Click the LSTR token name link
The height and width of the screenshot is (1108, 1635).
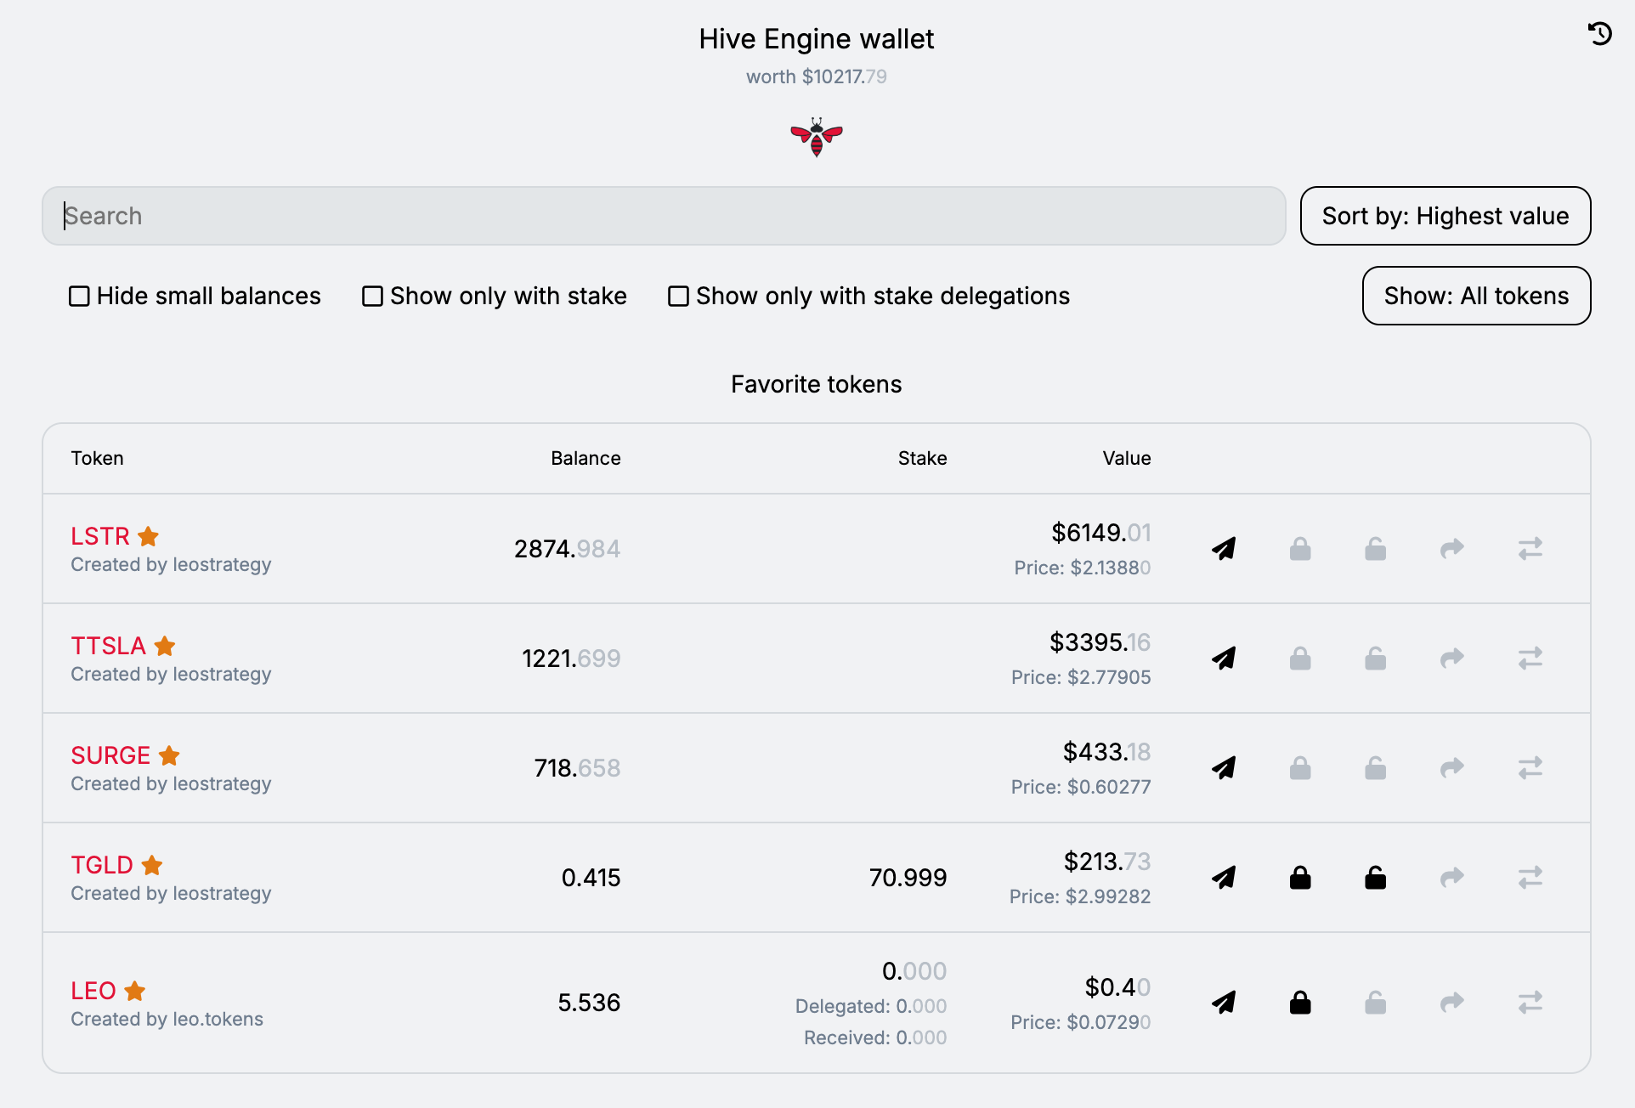[x=100, y=536]
